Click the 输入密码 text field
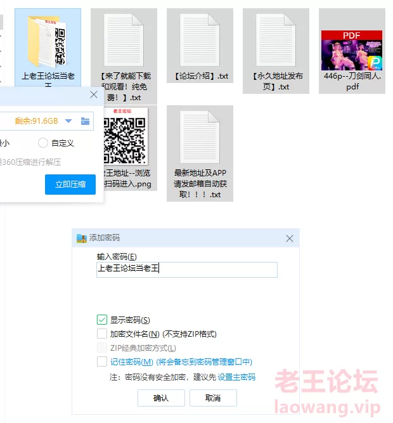This screenshot has height=423, width=393. pyautogui.click(x=186, y=269)
